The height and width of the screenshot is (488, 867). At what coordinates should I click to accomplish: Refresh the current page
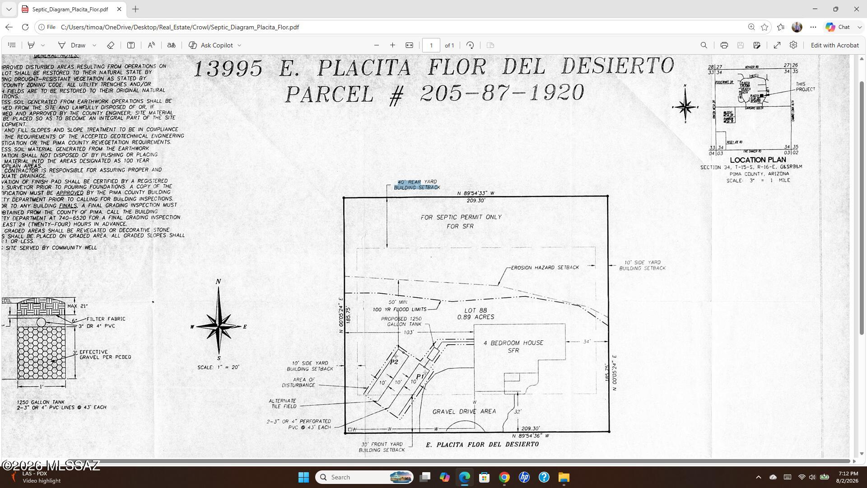(25, 27)
